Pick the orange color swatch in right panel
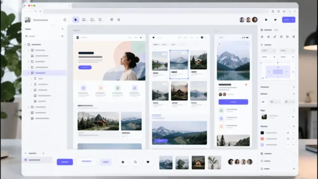Image resolution: width=318 pixels, height=179 pixels. point(262,139)
